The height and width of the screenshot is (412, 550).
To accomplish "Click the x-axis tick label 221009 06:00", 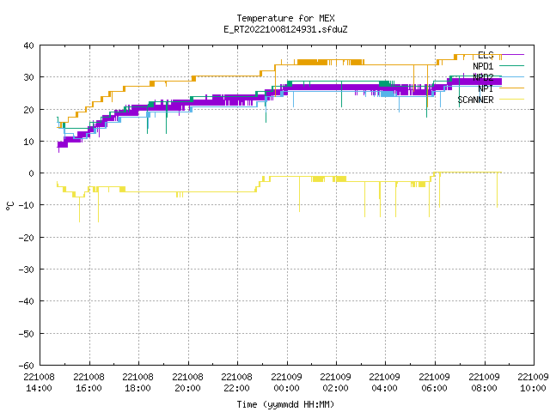I will (435, 383).
